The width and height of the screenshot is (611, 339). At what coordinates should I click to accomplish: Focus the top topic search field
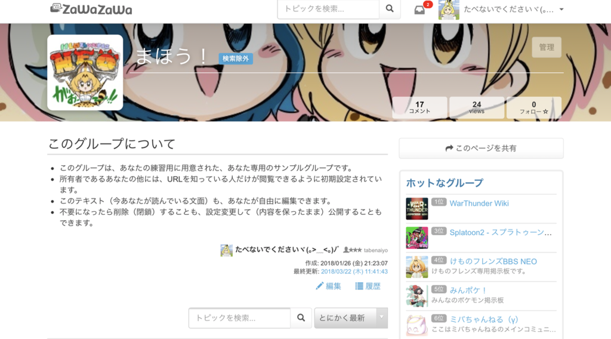point(328,8)
